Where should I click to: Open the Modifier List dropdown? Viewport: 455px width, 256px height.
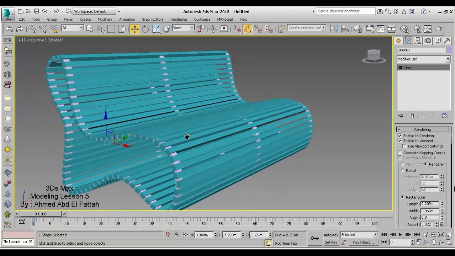424,59
